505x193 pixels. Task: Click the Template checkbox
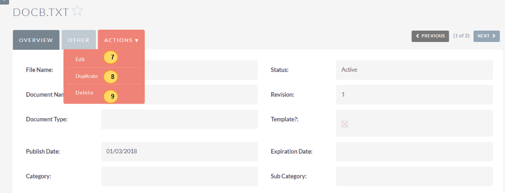(345, 124)
